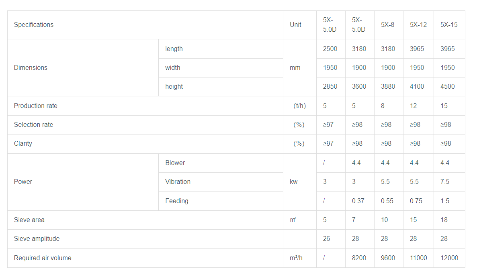Click the Clarity row label

pos(23,144)
